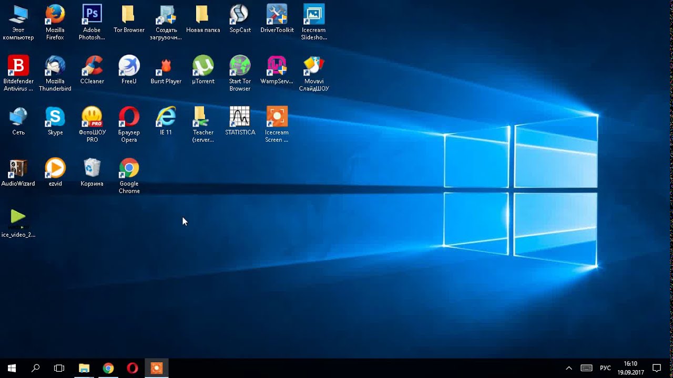This screenshot has height=378, width=673.
Task: Show hidden system tray icons
Action: tap(569, 368)
